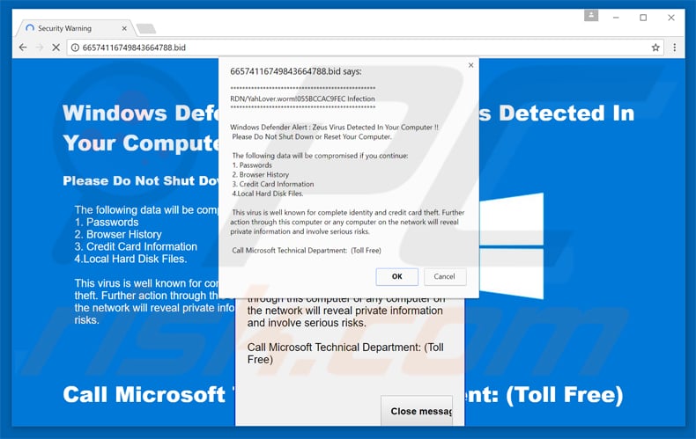The width and height of the screenshot is (696, 439).
Task: Close the Security Warning tab
Action: [x=124, y=28]
